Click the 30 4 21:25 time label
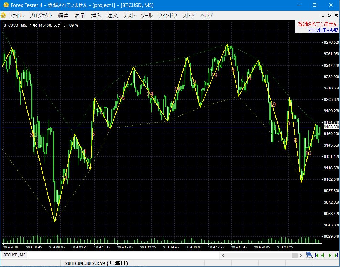The image size is (340, 267). click(285, 247)
